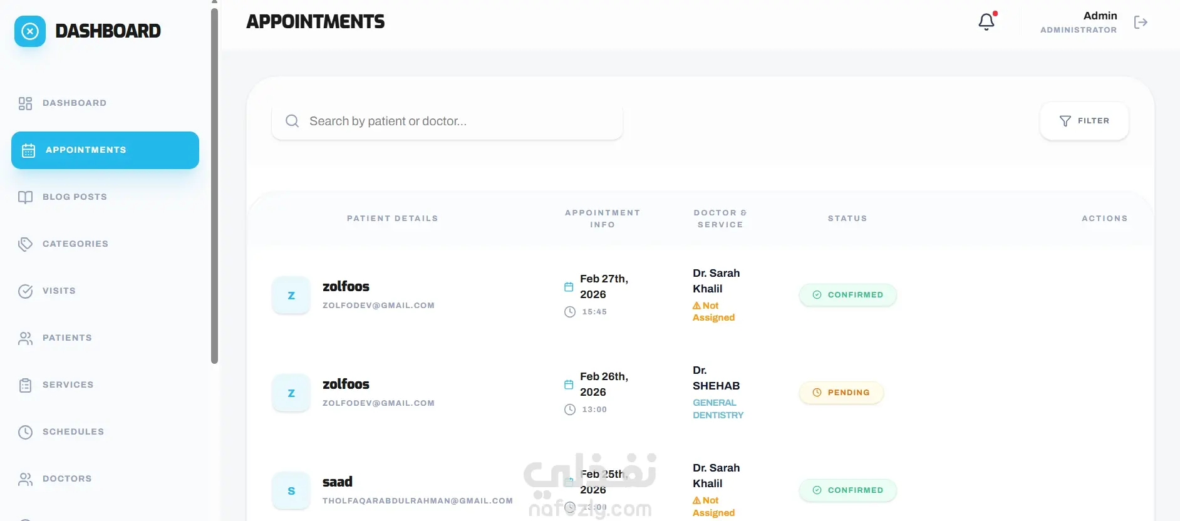The image size is (1180, 521).
Task: Click the Feb 26th, 2026 date
Action: [x=604, y=384]
